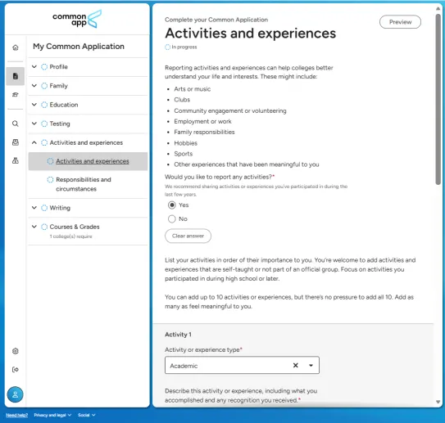Click the Profile section status circle
Image resolution: width=445 pixels, height=423 pixels.
(x=44, y=67)
